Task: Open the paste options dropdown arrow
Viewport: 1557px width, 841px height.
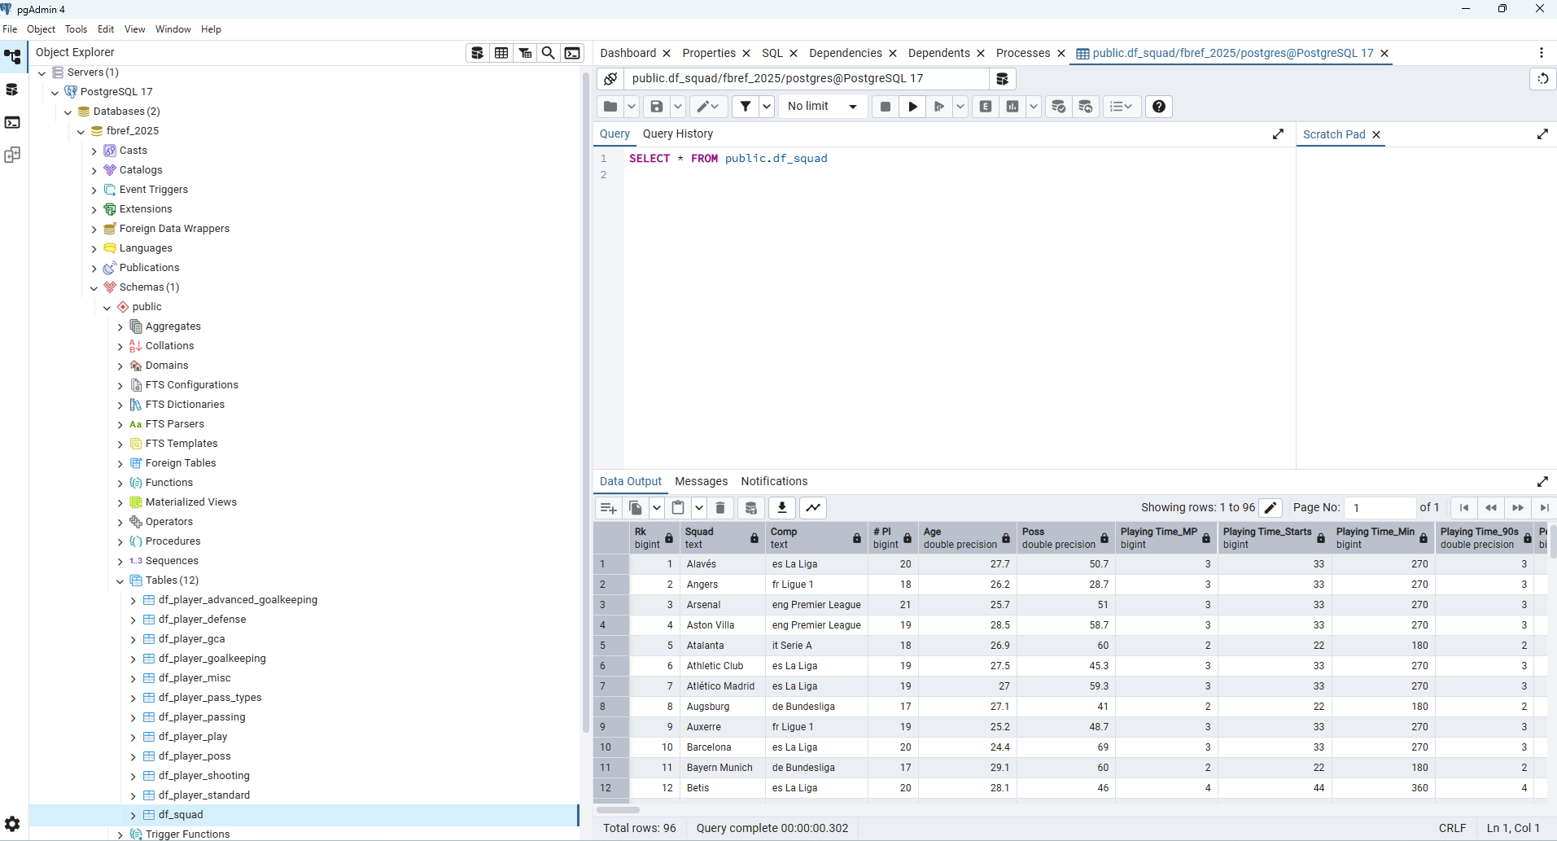Action: tap(699, 508)
